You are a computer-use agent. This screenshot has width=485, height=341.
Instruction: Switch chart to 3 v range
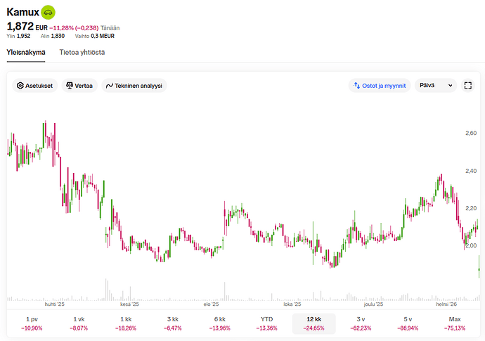pyautogui.click(x=361, y=323)
